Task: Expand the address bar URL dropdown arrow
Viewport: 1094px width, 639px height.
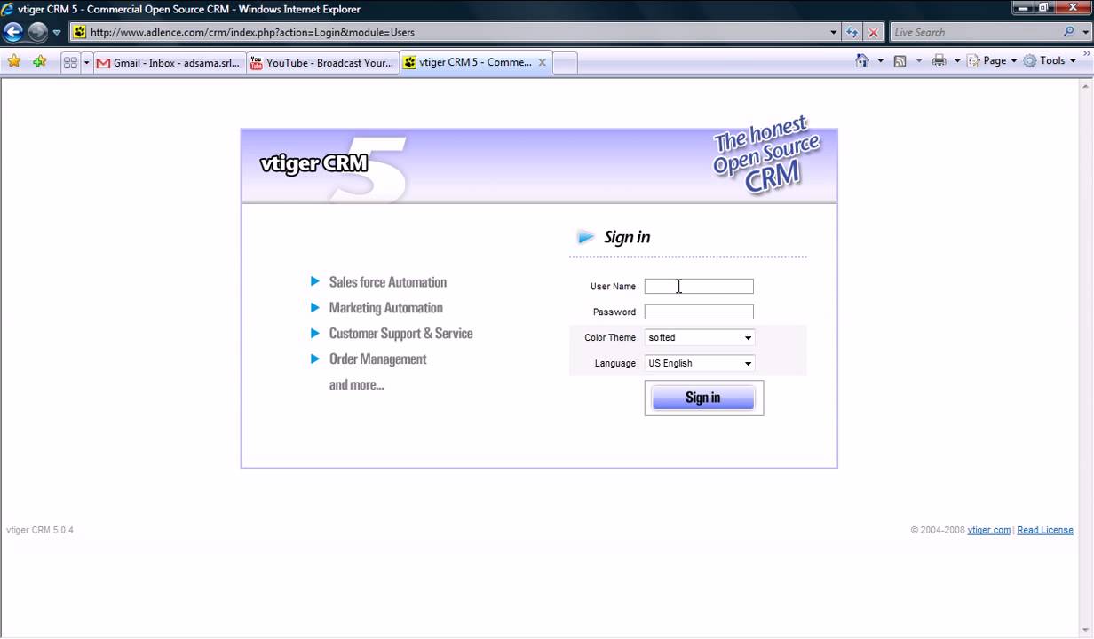Action: pos(833,32)
